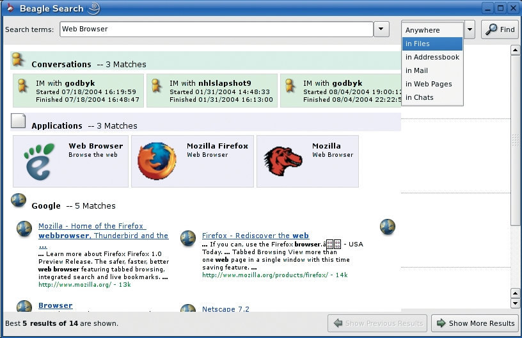
Task: Open the search scope dropdown arrow
Action: [470, 29]
